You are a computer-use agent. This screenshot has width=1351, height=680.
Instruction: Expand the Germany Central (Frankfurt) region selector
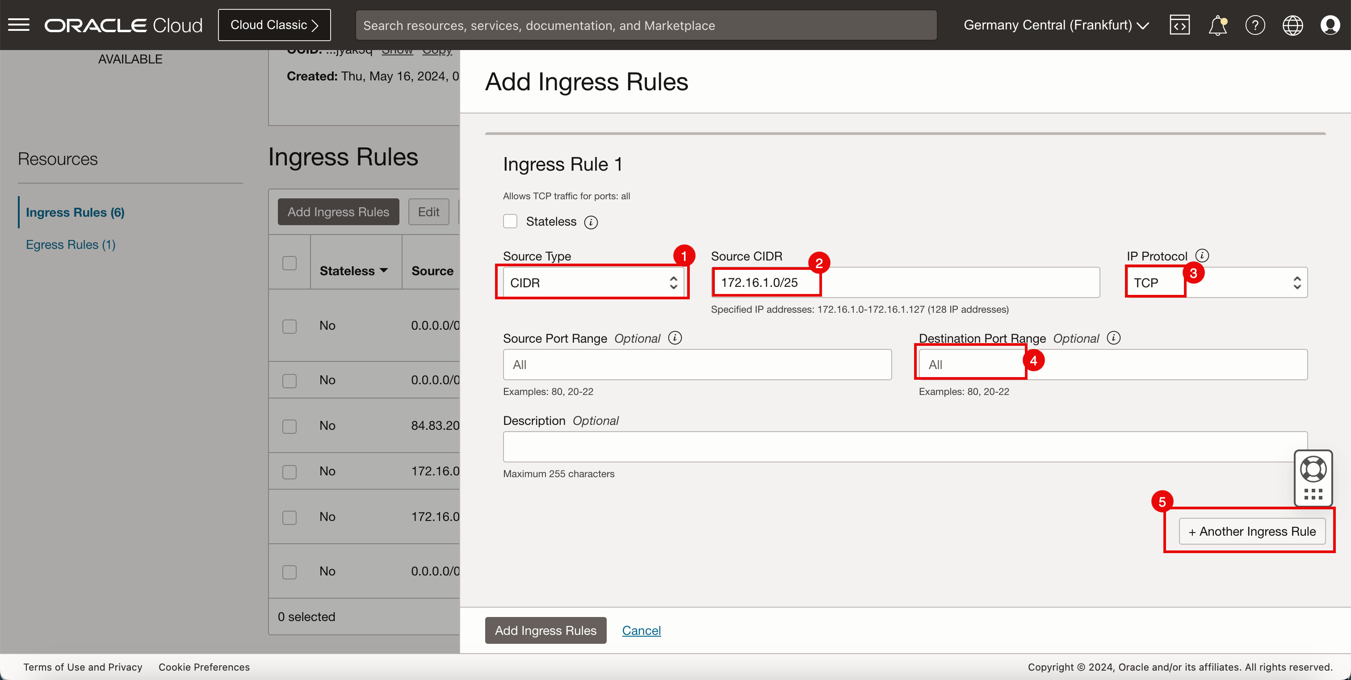1056,25
